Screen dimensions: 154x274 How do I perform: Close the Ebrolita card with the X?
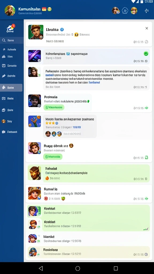coord(147,28)
